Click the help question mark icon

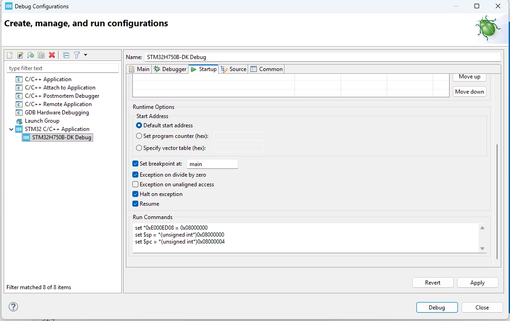point(13,307)
